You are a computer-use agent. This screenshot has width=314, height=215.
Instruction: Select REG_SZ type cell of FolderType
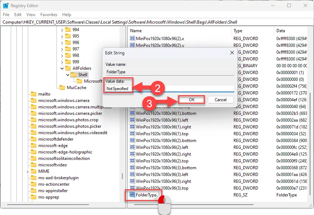(x=240, y=195)
